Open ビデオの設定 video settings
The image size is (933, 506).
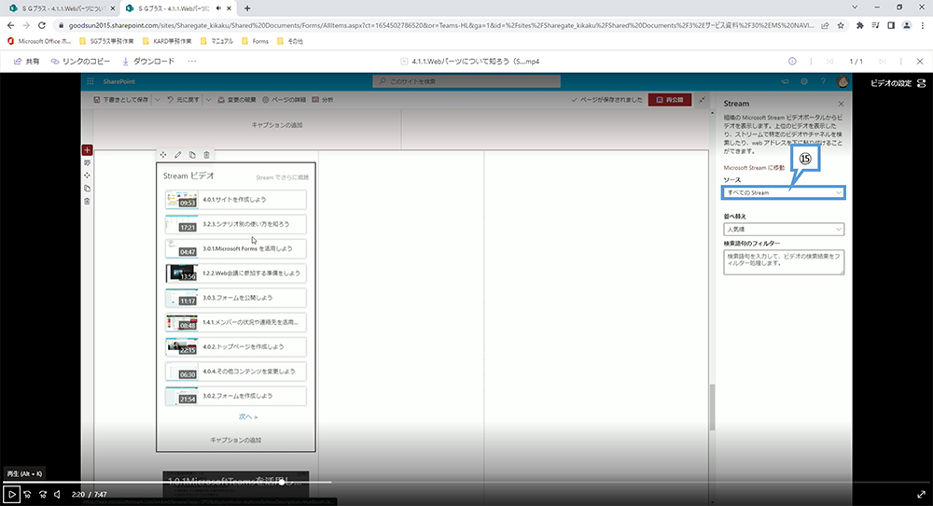(x=898, y=83)
